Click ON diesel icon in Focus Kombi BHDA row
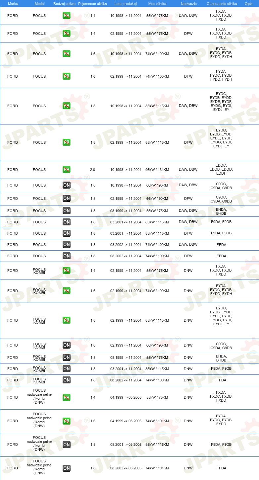This screenshot has width=259, height=480. 67,358
